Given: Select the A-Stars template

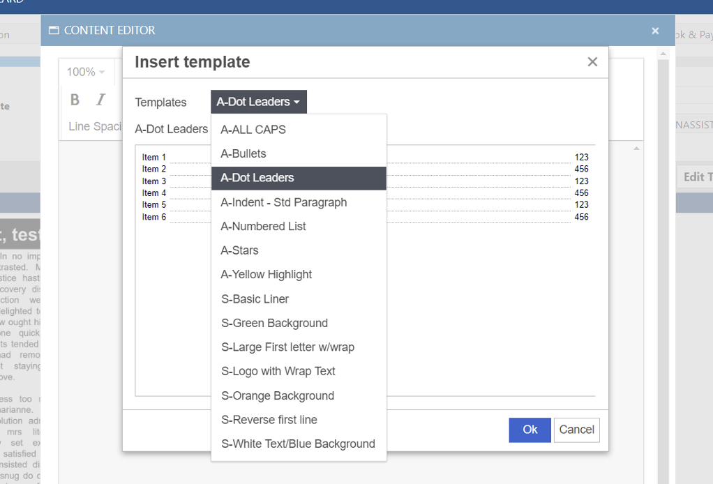Looking at the screenshot, I should pos(239,250).
